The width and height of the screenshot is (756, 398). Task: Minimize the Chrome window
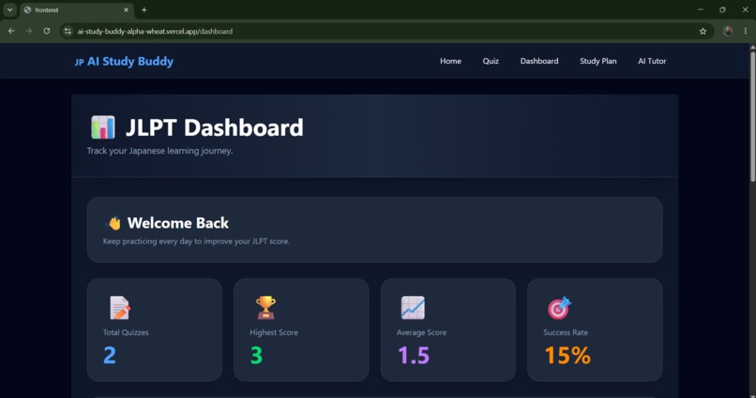pyautogui.click(x=700, y=9)
